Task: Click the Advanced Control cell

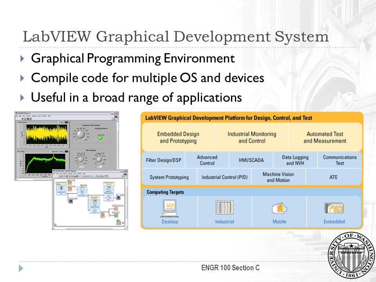Action: 207,160
